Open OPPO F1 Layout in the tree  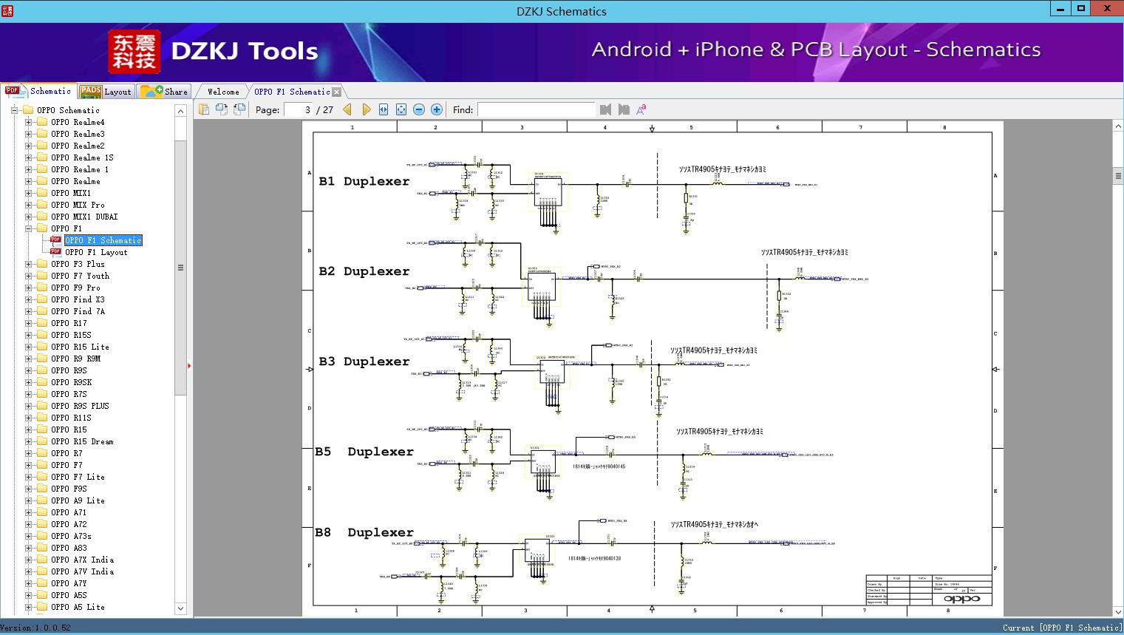96,252
